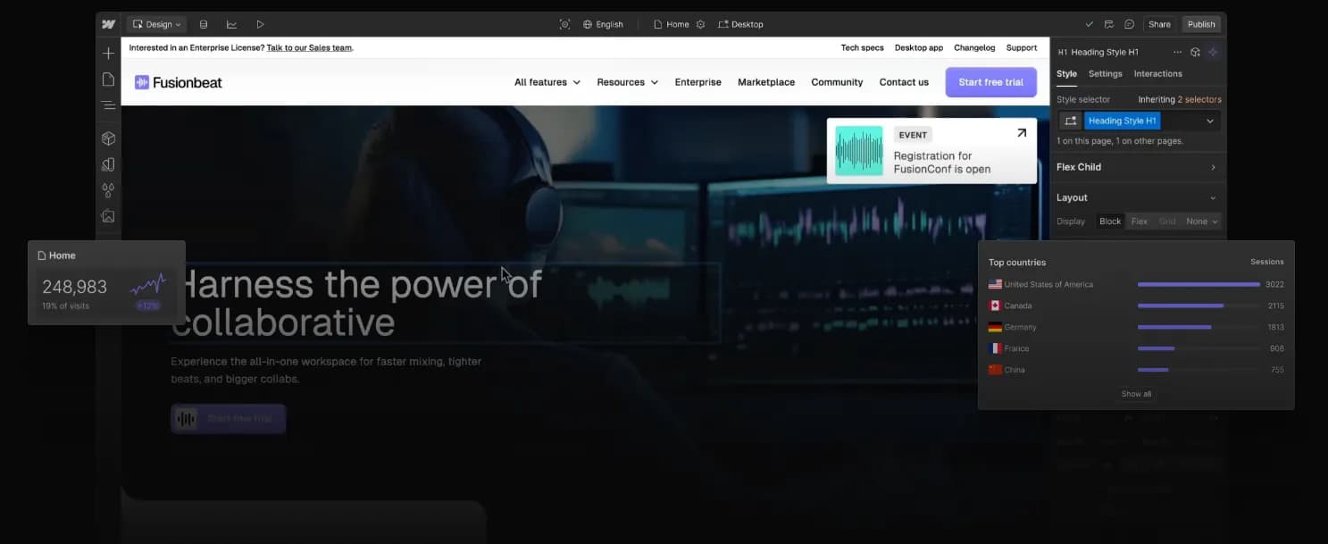Click Contact us in site navigation
This screenshot has height=544, width=1328.
coord(904,82)
